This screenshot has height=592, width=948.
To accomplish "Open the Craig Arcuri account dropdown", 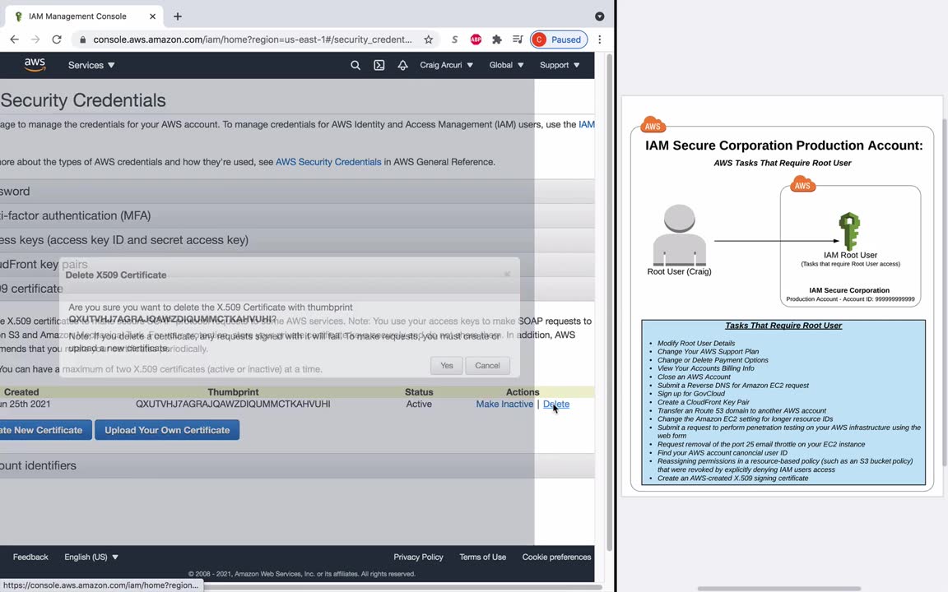I will pos(446,65).
